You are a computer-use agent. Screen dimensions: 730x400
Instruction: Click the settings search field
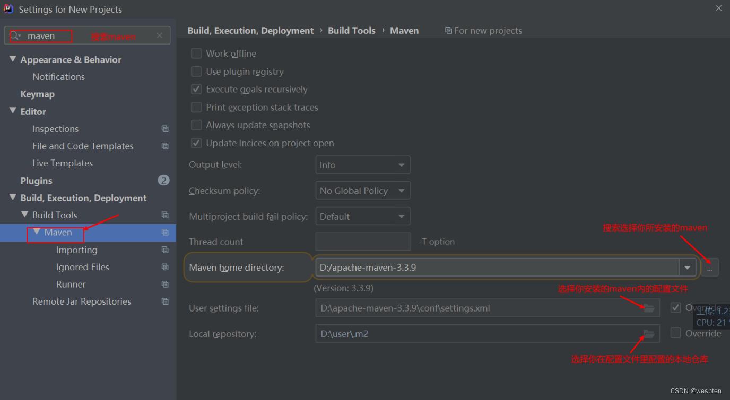pyautogui.click(x=88, y=36)
